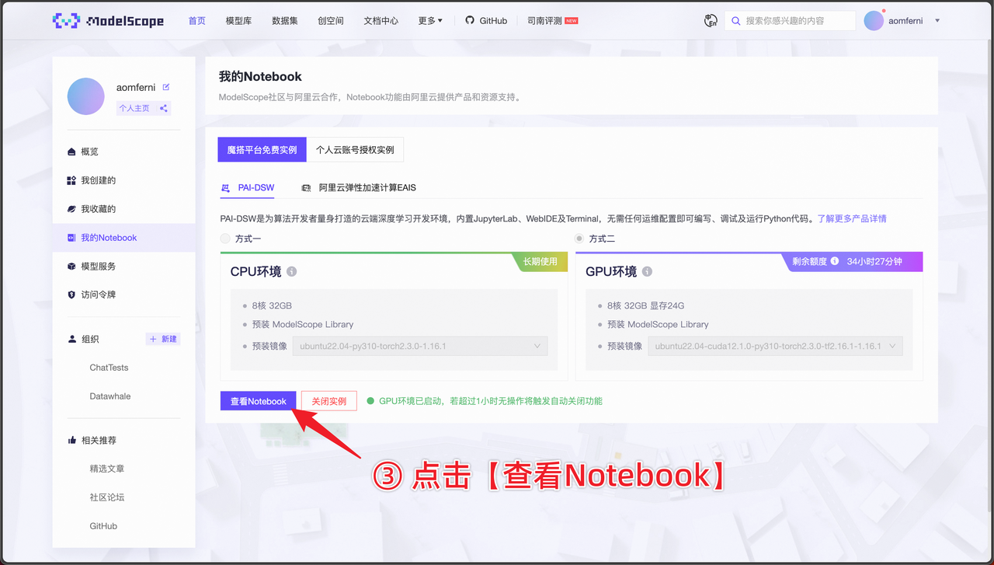Screen dimensions: 994x565
Task: Click the 我的Notebook page heading
Action: point(260,76)
